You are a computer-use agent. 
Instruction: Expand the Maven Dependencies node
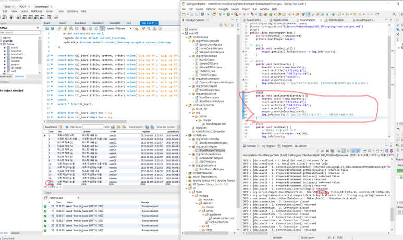(187, 177)
